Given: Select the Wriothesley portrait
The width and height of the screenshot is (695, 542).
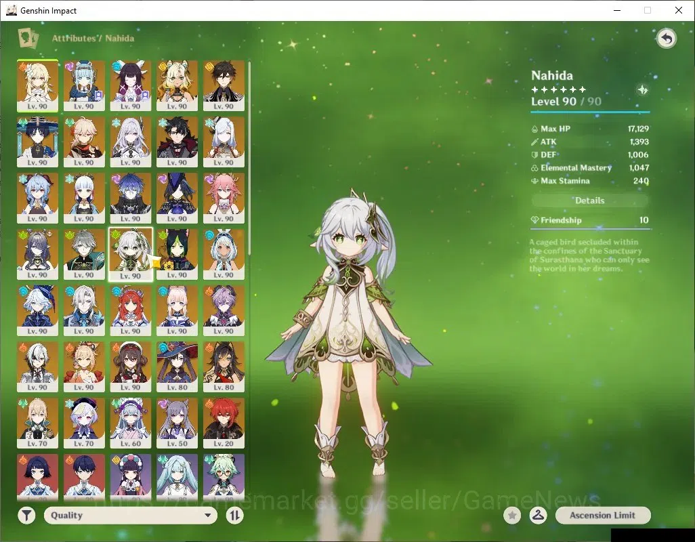Looking at the screenshot, I should click(x=177, y=142).
